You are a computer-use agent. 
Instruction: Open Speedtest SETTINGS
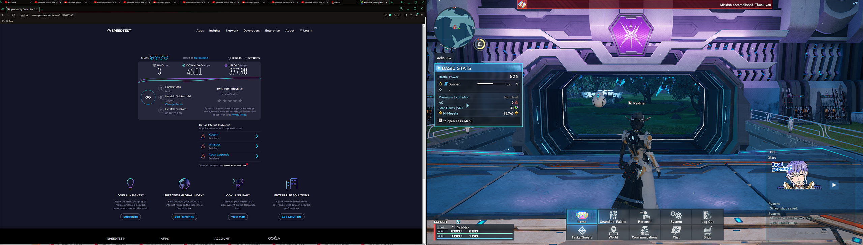pos(252,58)
